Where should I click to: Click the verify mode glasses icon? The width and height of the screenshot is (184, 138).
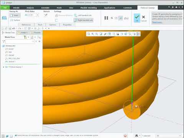[126, 18]
